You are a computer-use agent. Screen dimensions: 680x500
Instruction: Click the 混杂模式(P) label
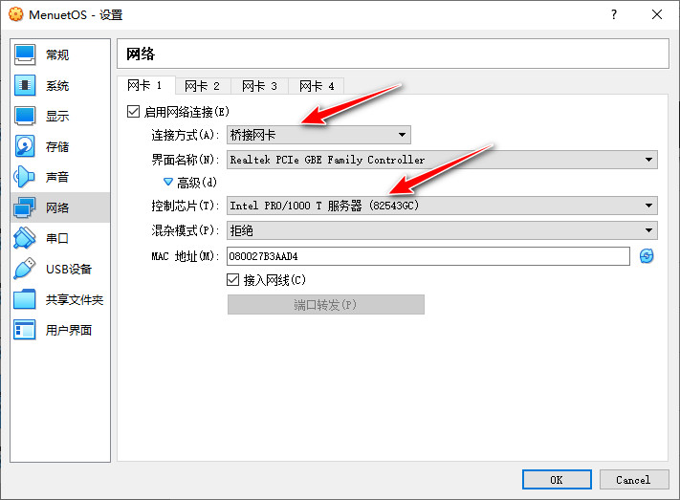pyautogui.click(x=185, y=230)
